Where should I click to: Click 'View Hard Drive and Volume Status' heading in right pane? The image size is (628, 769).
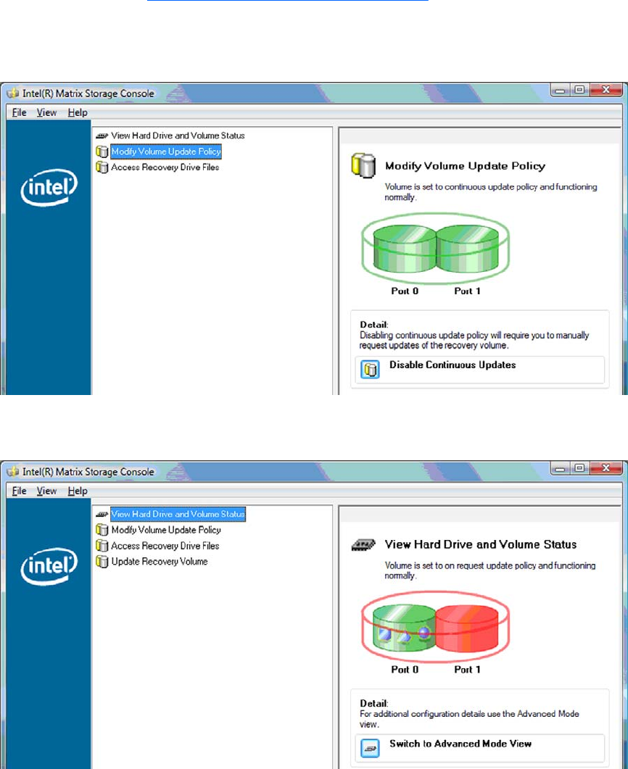(x=481, y=544)
